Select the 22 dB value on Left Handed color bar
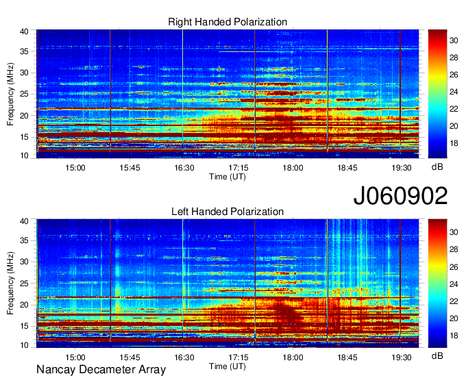This screenshot has height=378, width=466. tap(454, 301)
